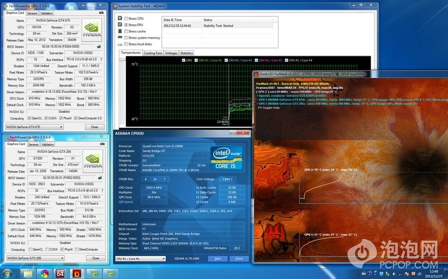The image size is (448, 279).
Task: Click the '1024 MB' memory size field
Action: (40, 216)
